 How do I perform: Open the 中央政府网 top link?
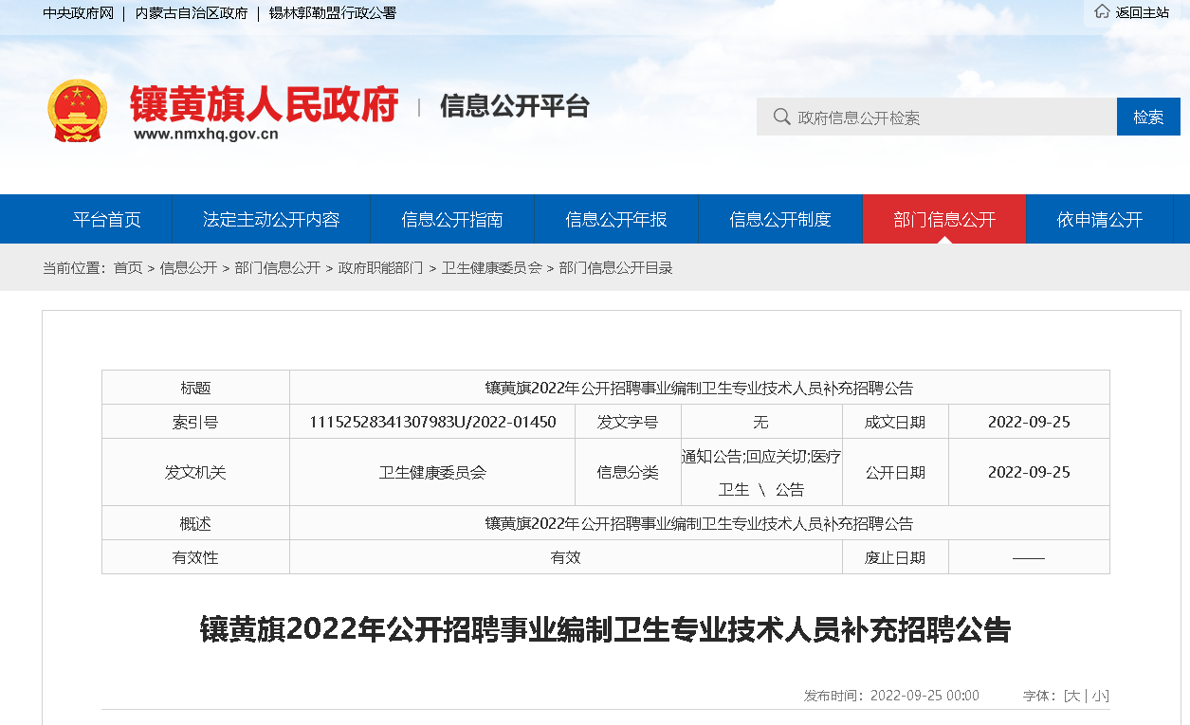coord(78,13)
